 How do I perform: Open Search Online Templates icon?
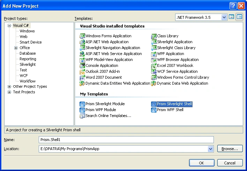click(x=82, y=116)
